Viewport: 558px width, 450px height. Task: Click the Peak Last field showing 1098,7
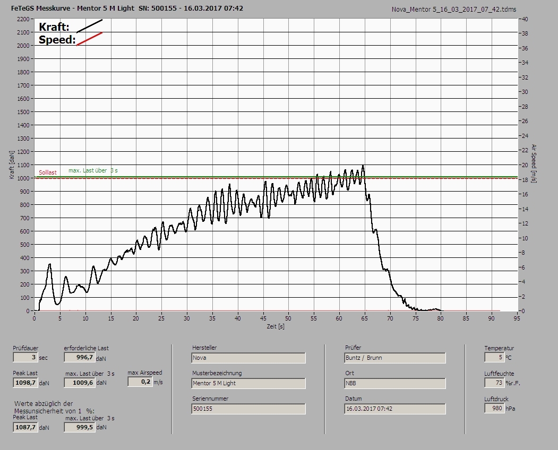click(25, 383)
